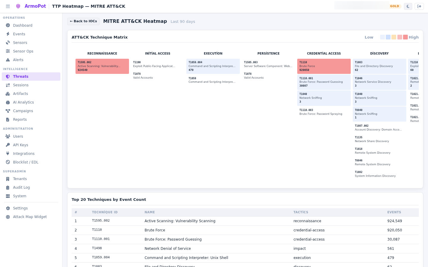The image size is (428, 267).
Task: Select the T1595.002 Active Scanning heatmap cell
Action: pos(102,66)
